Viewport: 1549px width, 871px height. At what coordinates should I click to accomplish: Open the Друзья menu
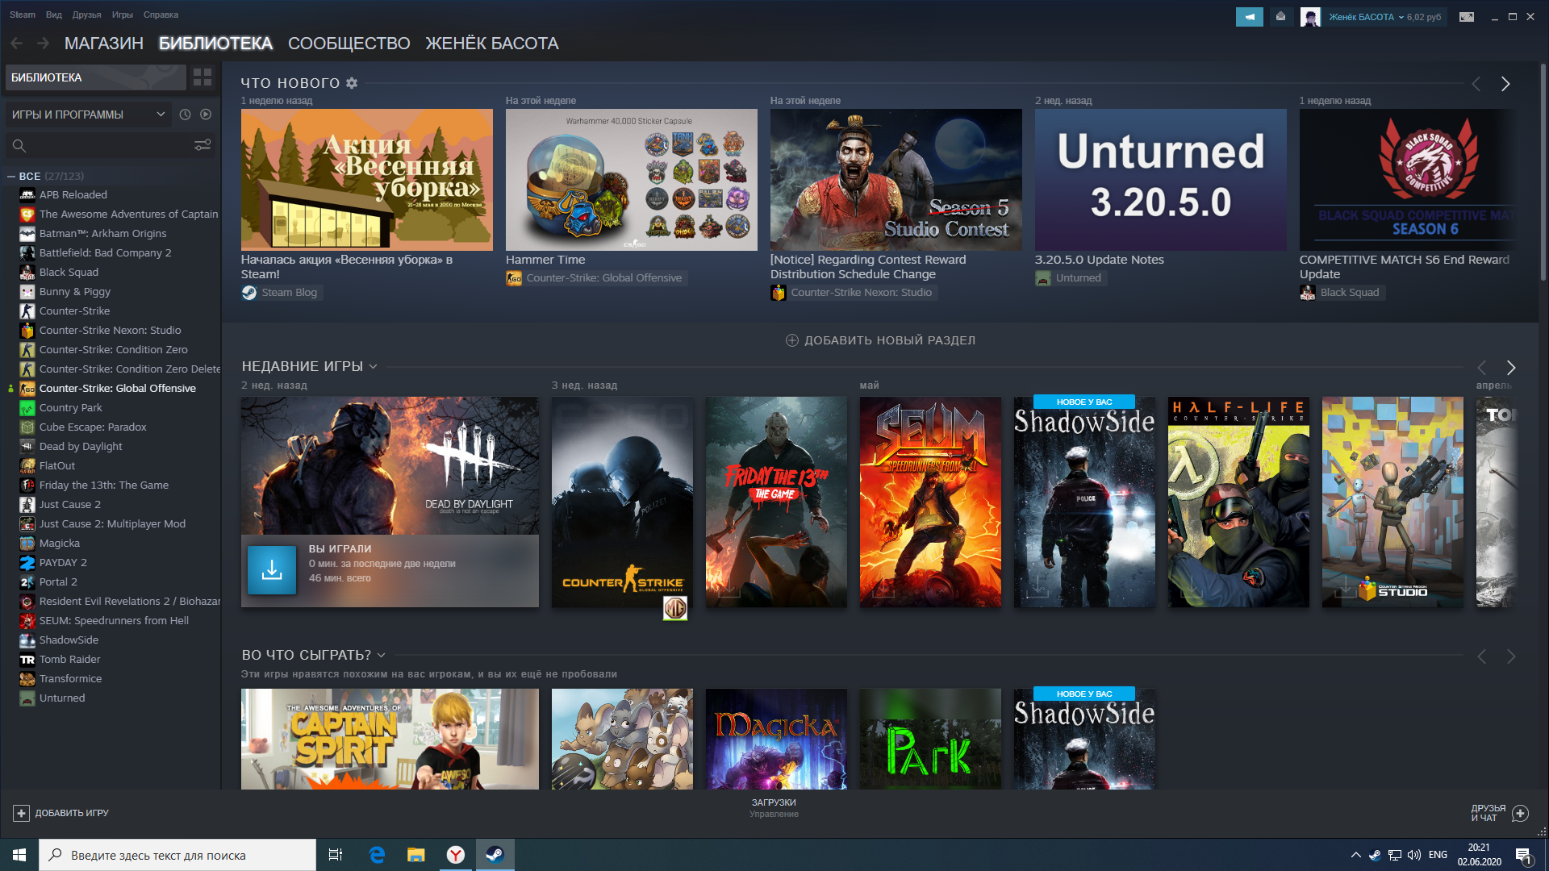[86, 15]
